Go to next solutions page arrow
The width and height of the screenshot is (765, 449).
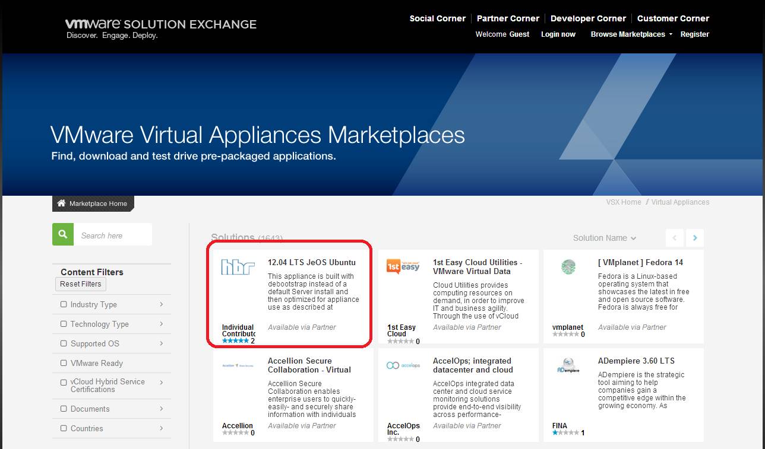pyautogui.click(x=694, y=238)
